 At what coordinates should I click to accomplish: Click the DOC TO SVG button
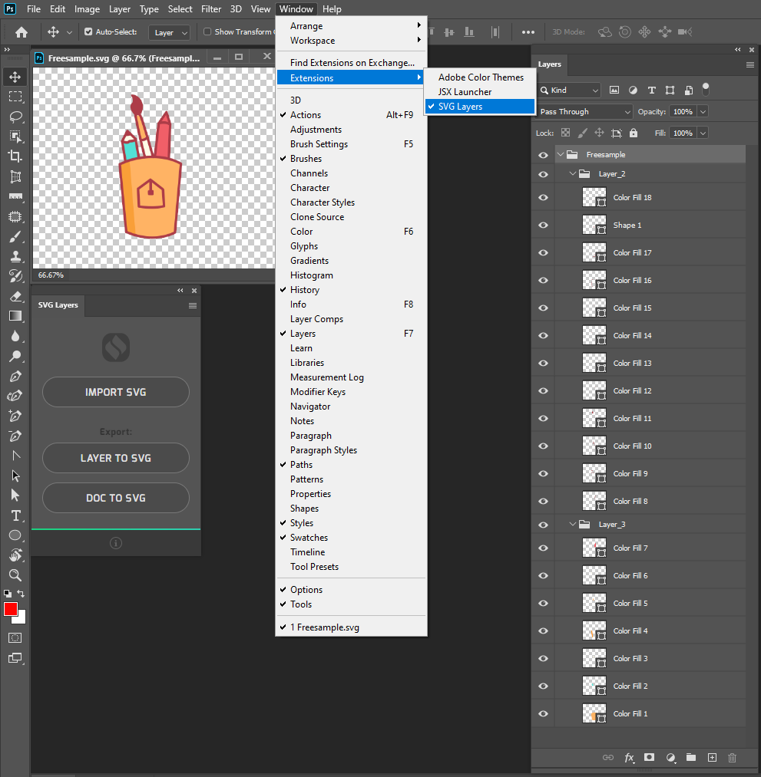[x=116, y=498]
